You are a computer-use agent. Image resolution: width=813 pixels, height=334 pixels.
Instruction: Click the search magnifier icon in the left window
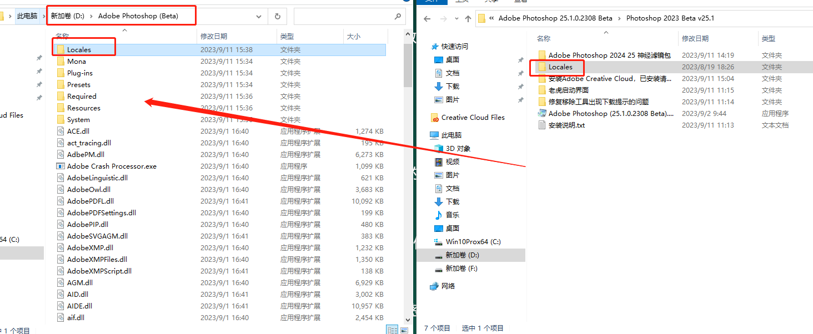tap(398, 17)
